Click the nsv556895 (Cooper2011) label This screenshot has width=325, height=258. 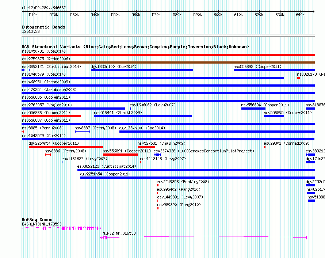point(288,113)
